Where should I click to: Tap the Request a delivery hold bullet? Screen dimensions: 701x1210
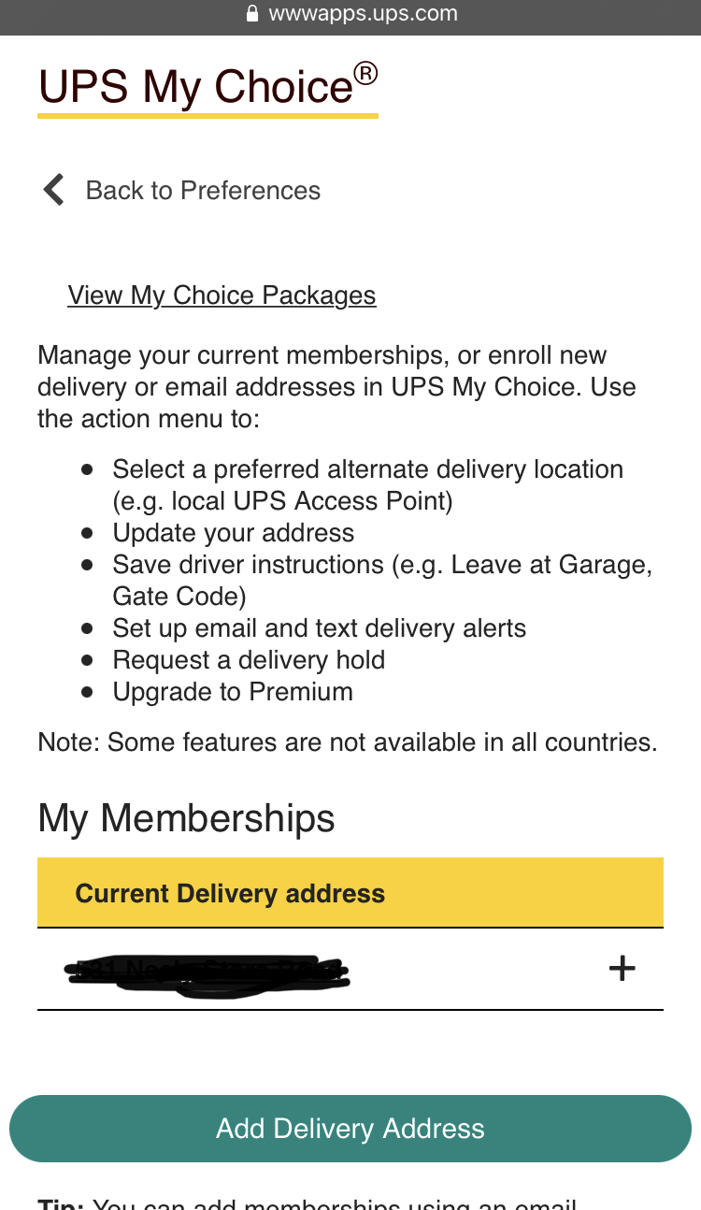click(x=249, y=660)
